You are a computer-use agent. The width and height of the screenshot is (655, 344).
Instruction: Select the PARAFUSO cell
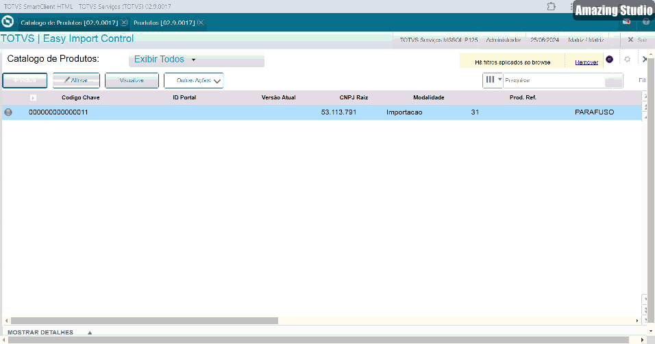[595, 112]
